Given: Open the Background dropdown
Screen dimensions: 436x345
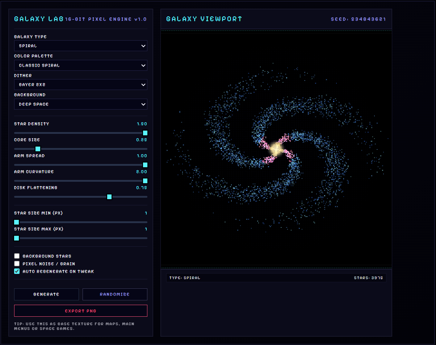Looking at the screenshot, I should tap(80, 104).
